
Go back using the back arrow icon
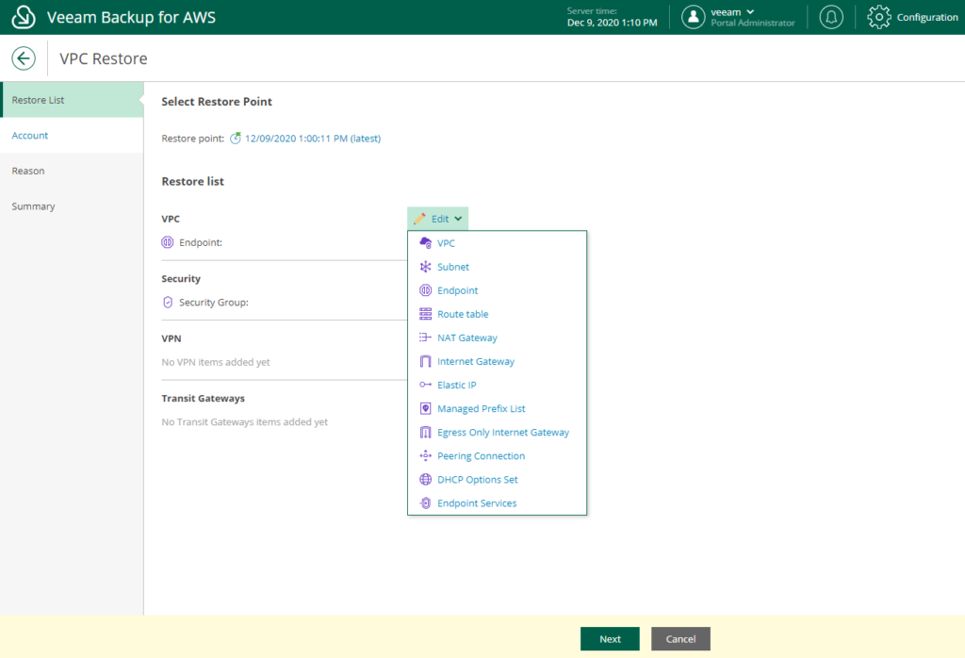pos(24,58)
